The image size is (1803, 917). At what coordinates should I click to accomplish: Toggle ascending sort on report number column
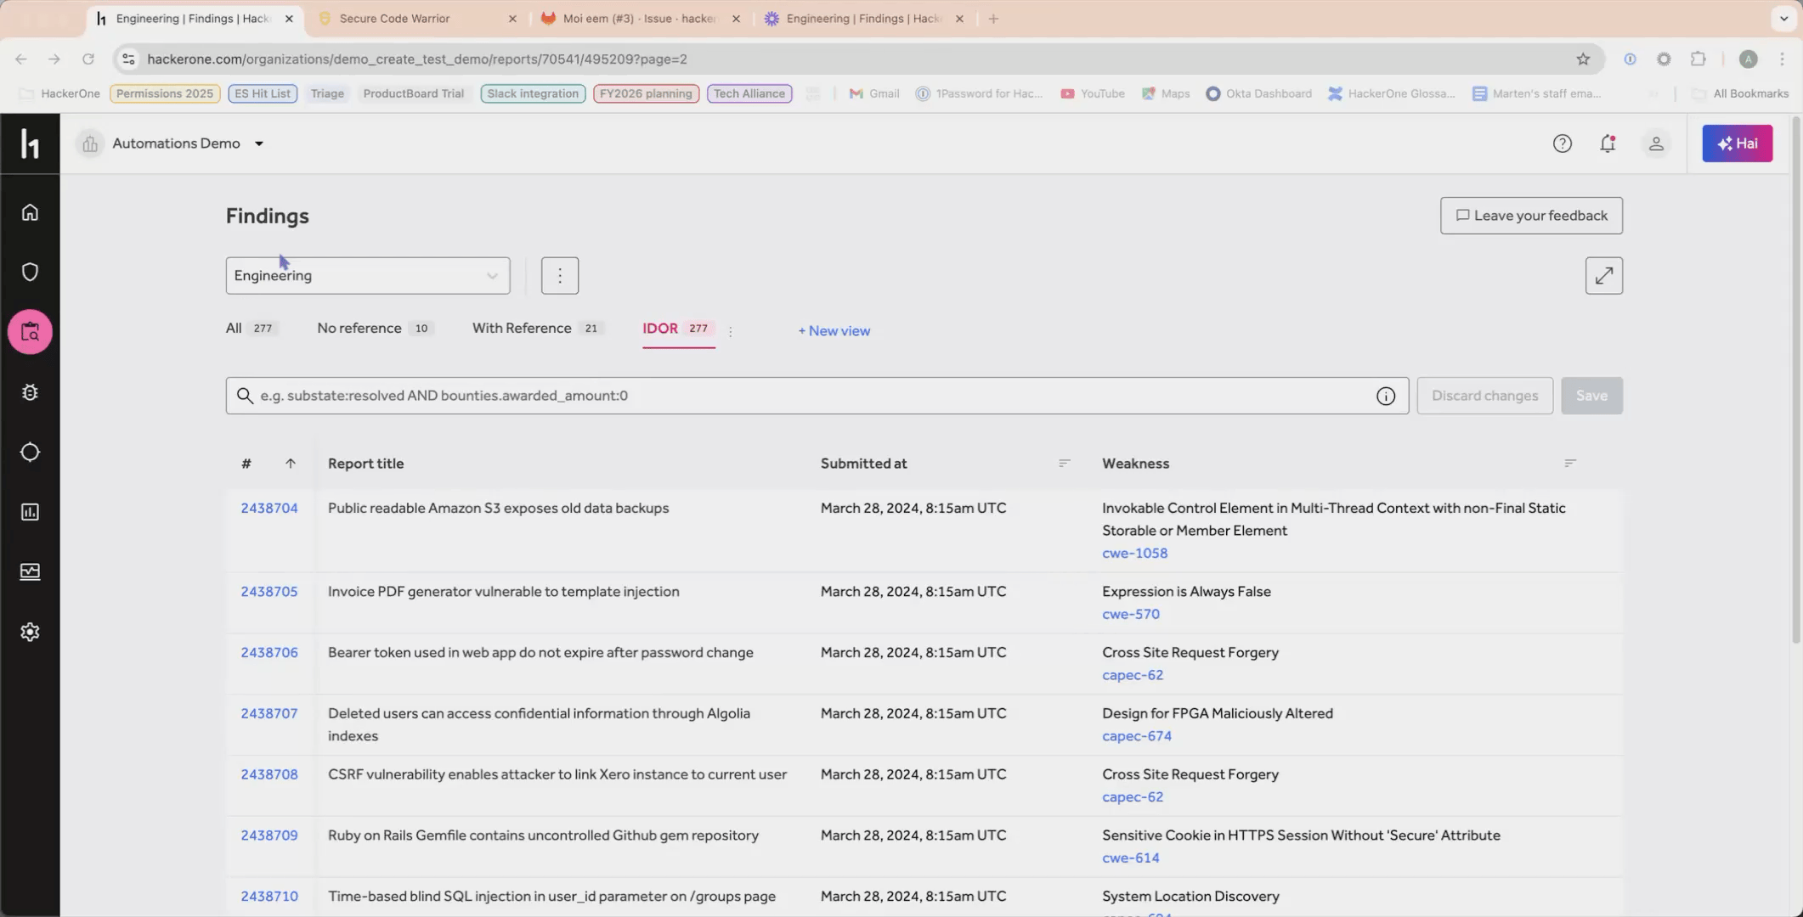(x=291, y=463)
